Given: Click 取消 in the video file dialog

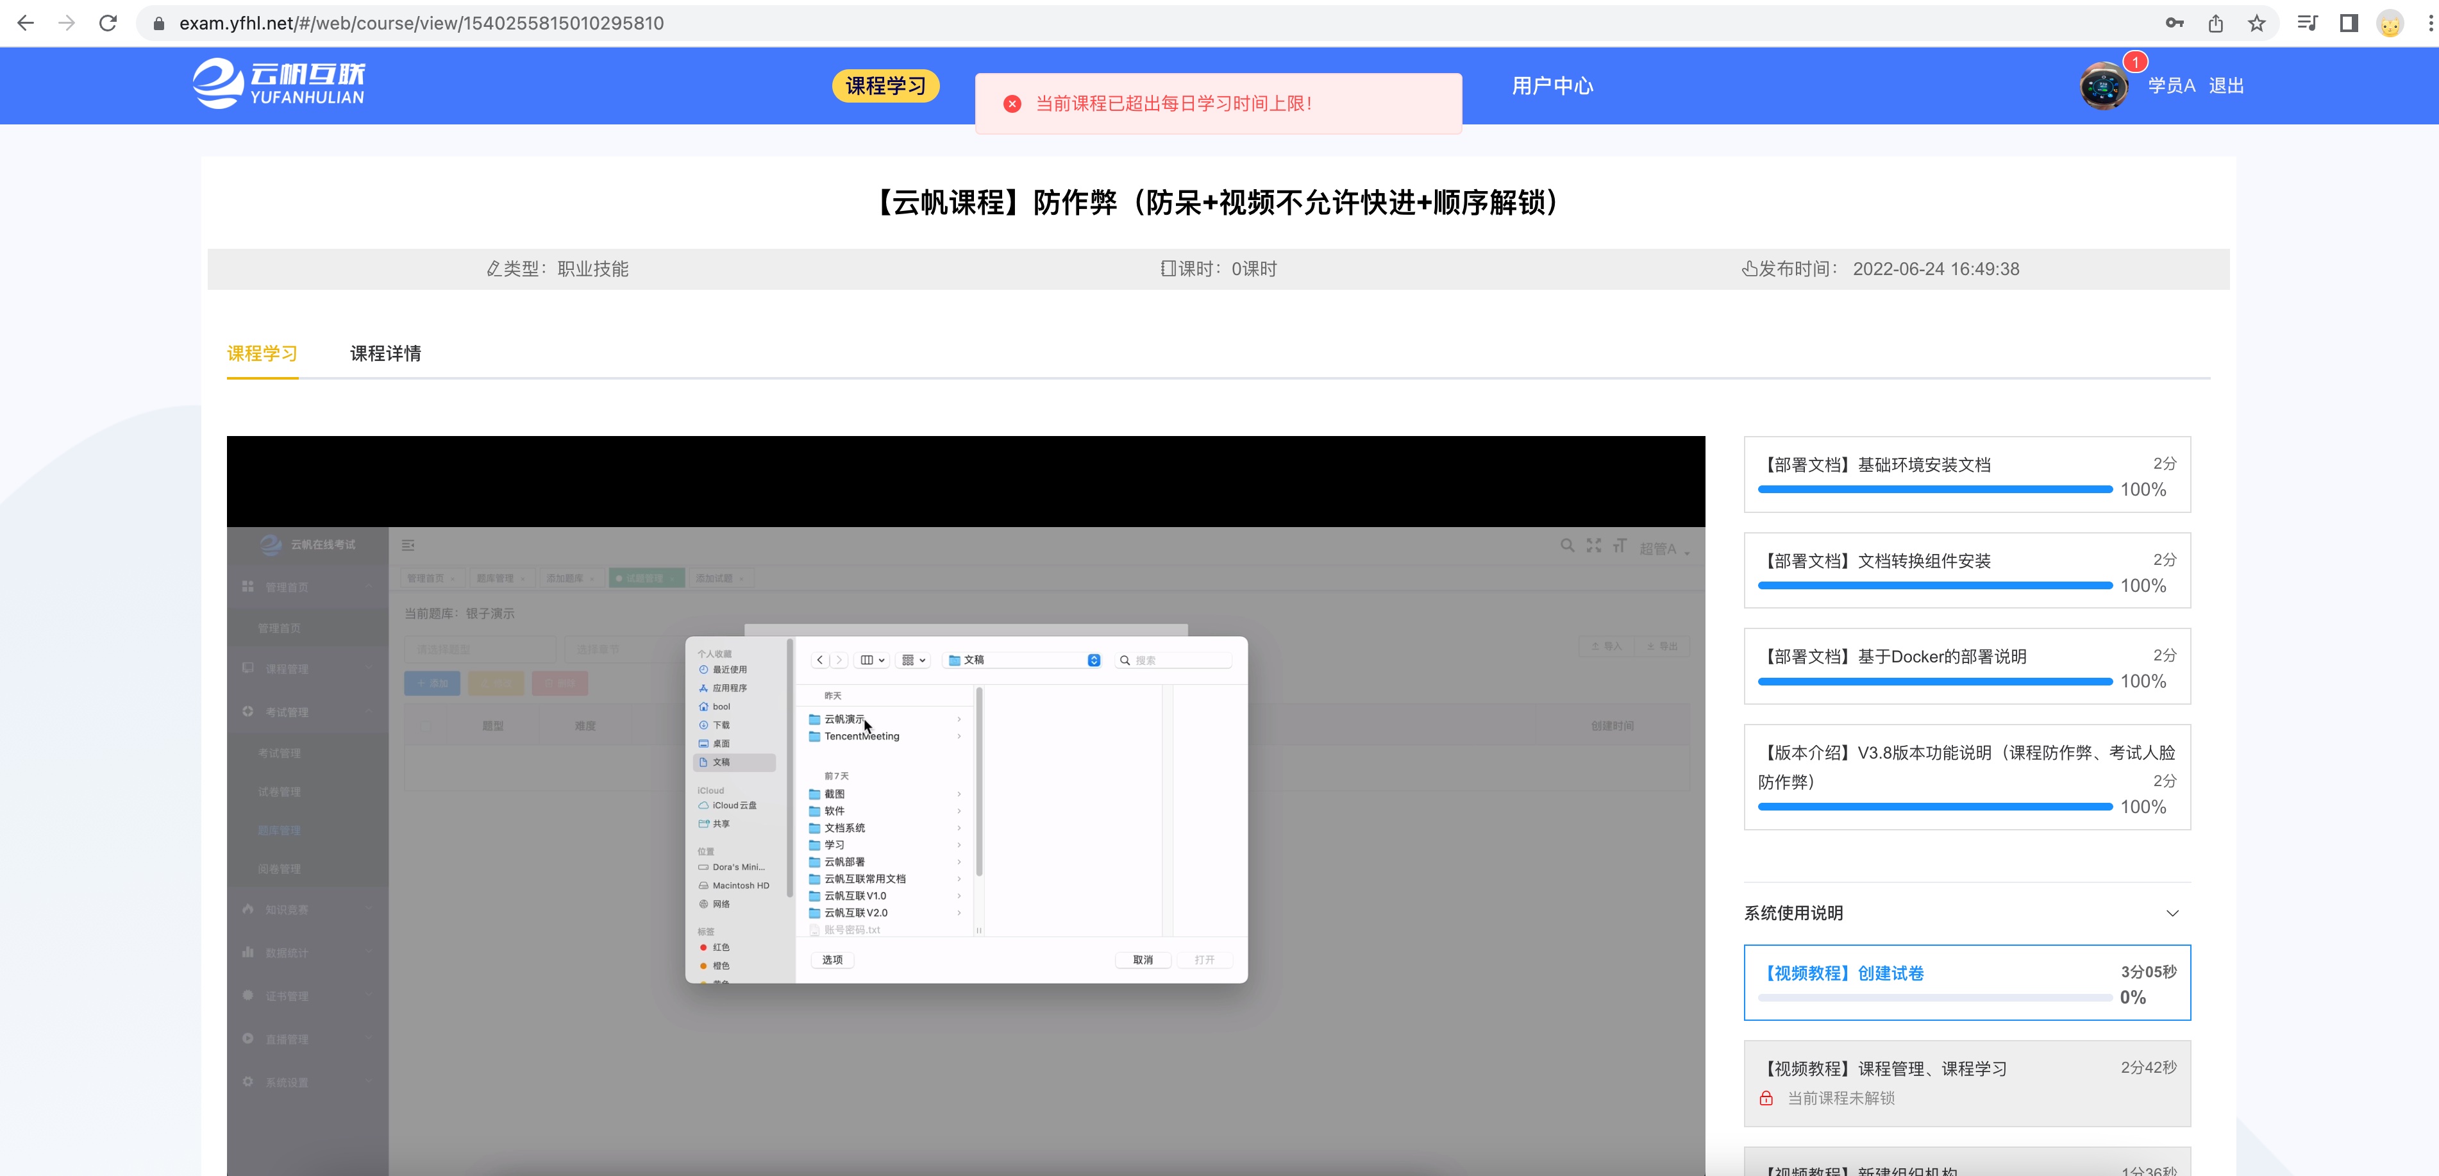Looking at the screenshot, I should 1142,959.
